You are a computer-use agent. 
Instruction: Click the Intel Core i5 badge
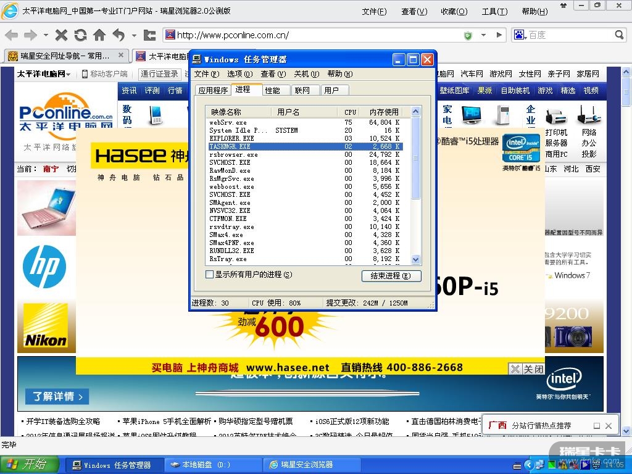(521, 149)
